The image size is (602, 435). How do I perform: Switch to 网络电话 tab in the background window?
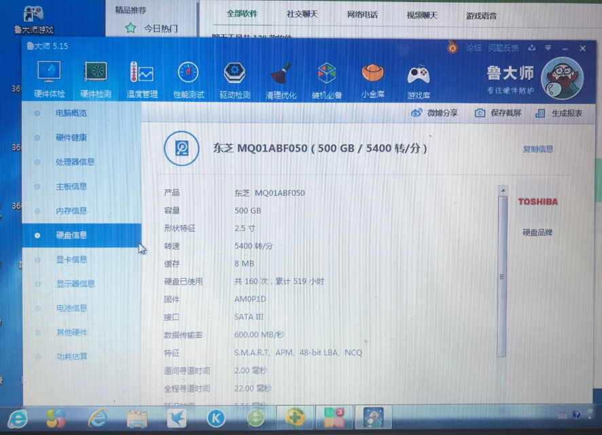[362, 14]
